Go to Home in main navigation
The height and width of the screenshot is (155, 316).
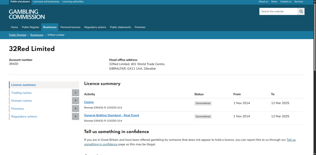14,27
